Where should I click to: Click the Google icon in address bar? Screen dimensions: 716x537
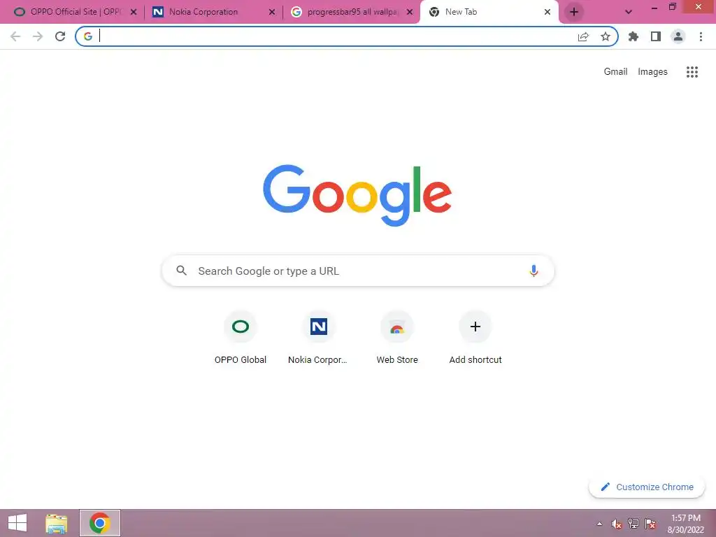coord(87,36)
